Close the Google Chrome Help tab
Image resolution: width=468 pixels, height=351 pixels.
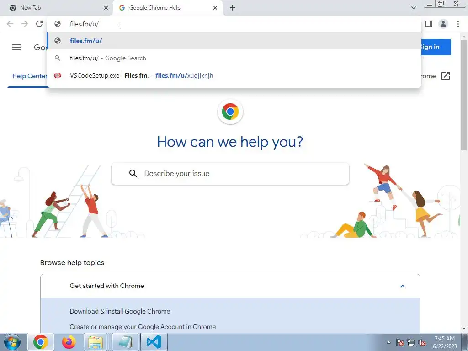tap(215, 8)
